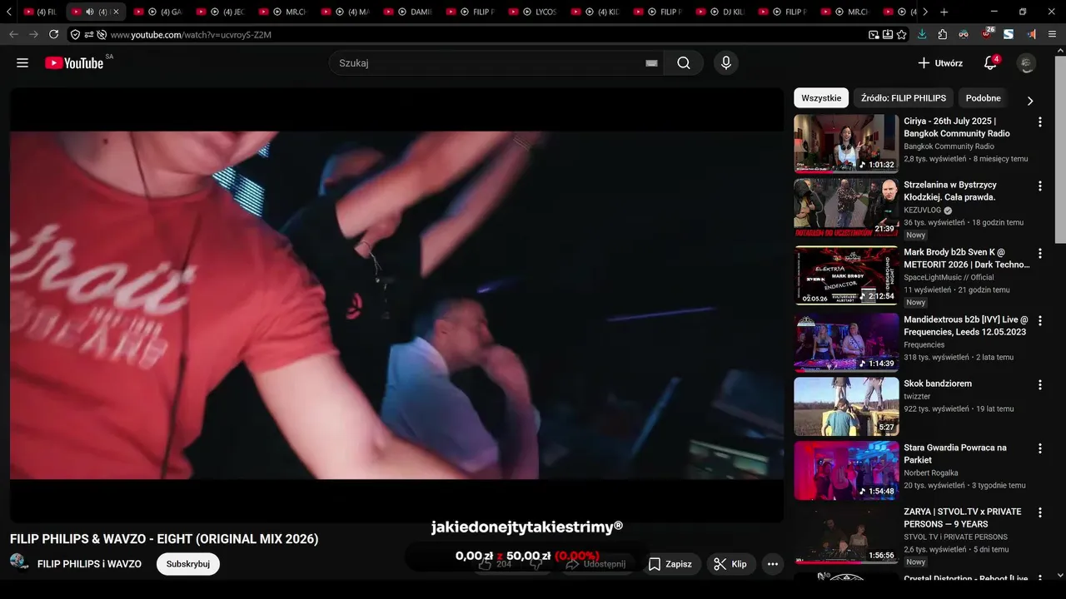This screenshot has height=599, width=1066.
Task: Open the tracking protection shield
Action: pyautogui.click(x=76, y=35)
